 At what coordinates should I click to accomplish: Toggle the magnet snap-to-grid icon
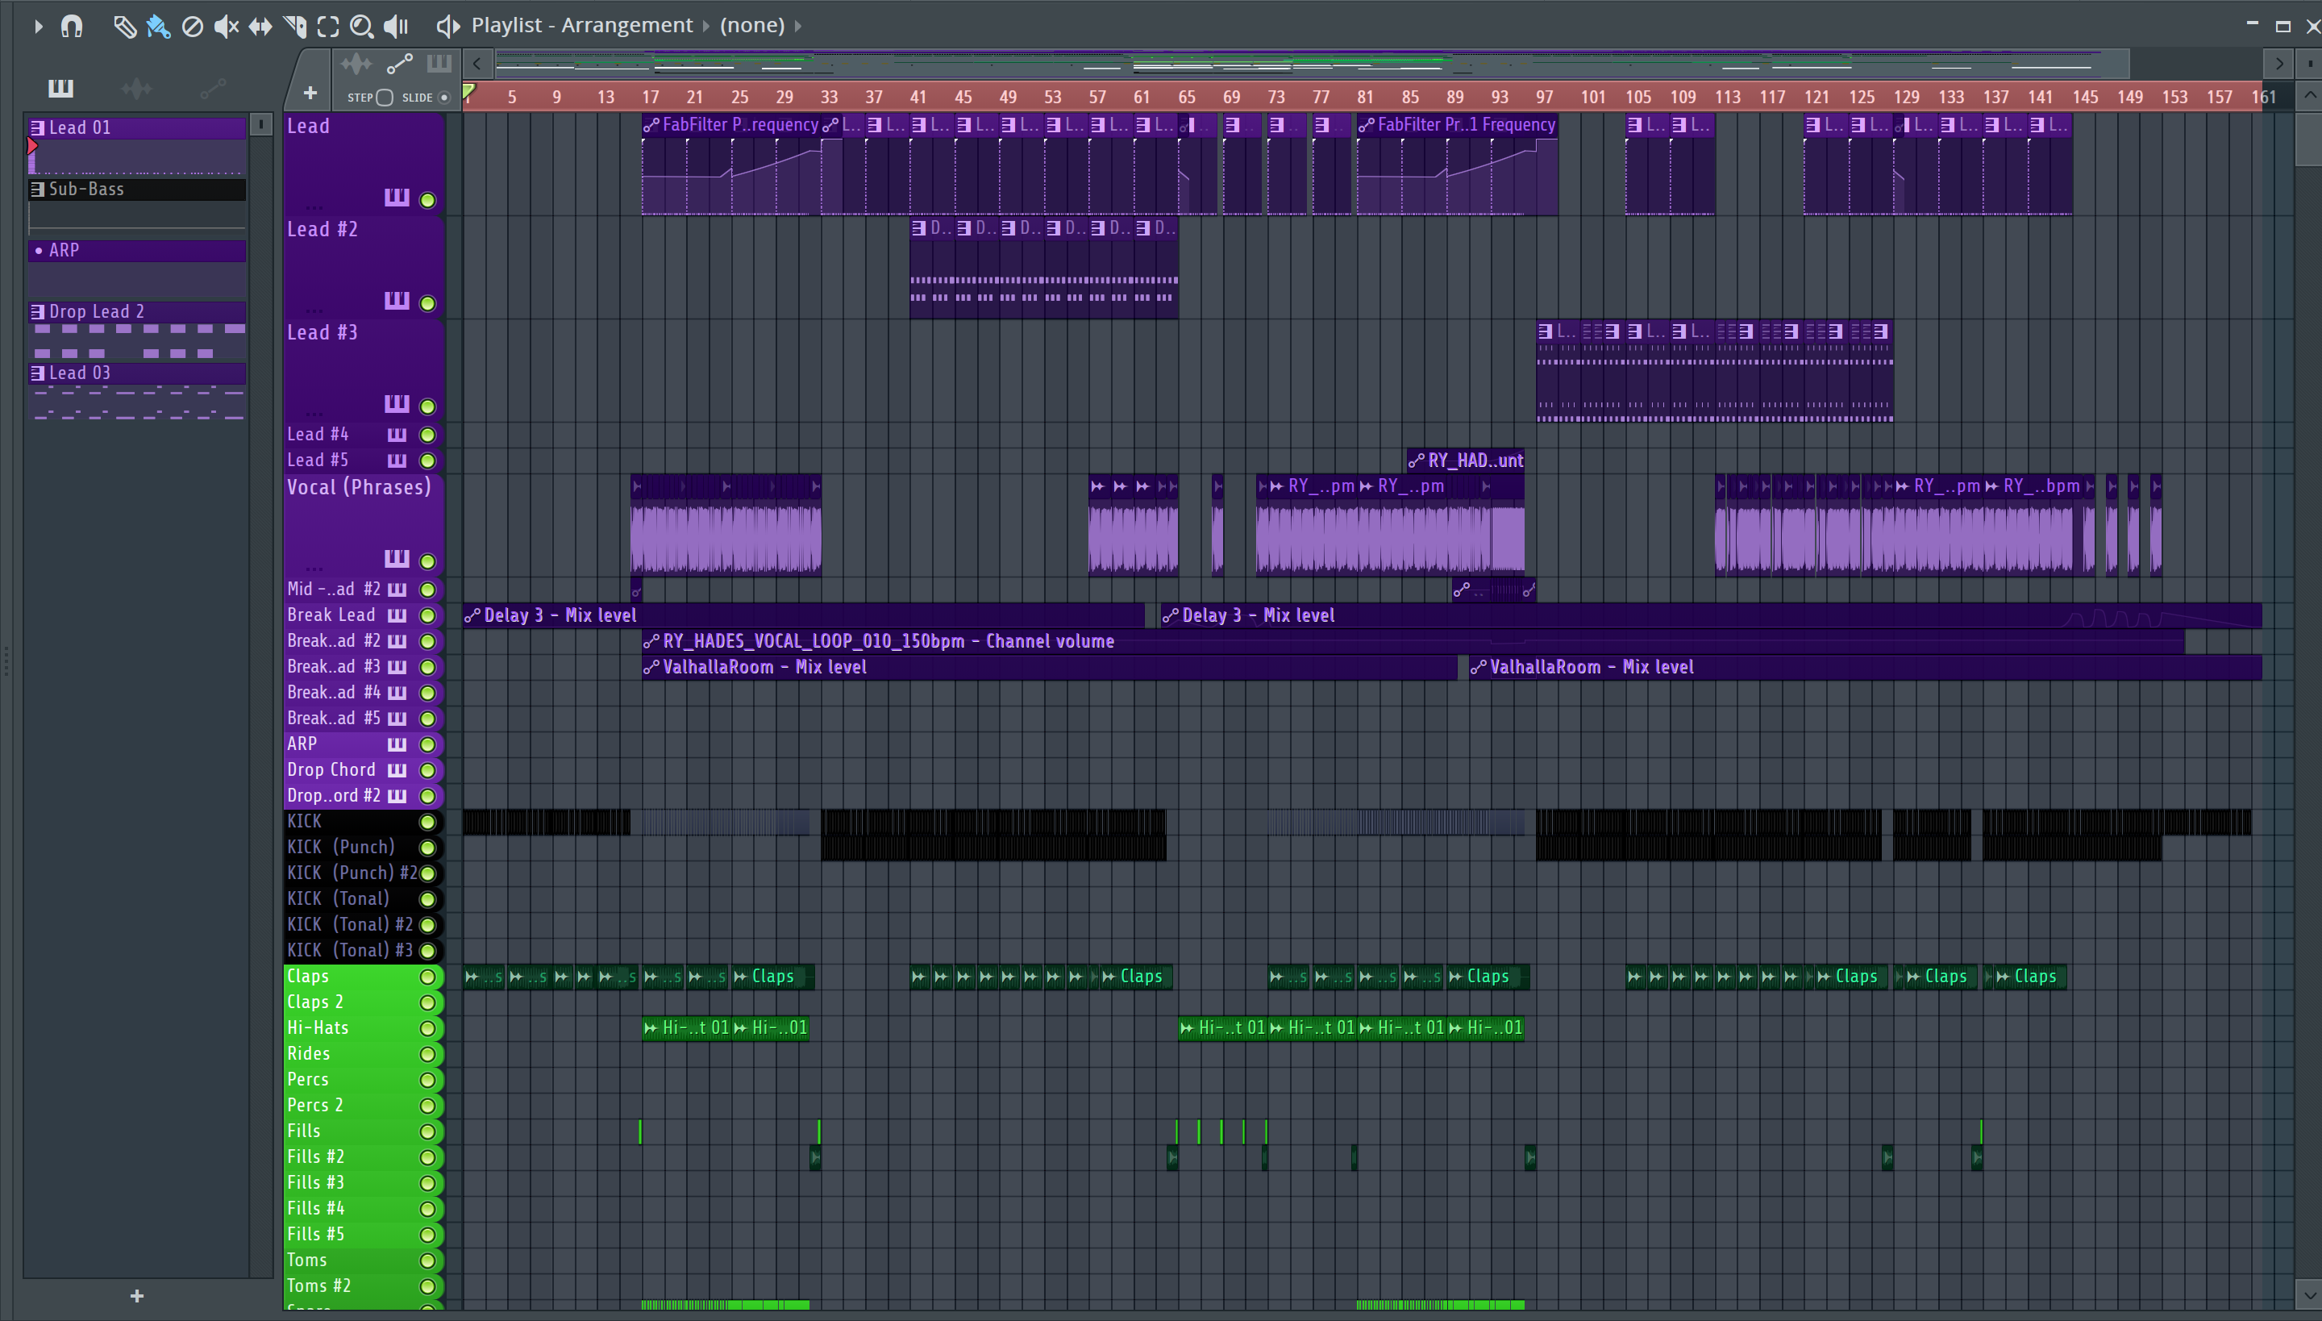click(x=72, y=26)
